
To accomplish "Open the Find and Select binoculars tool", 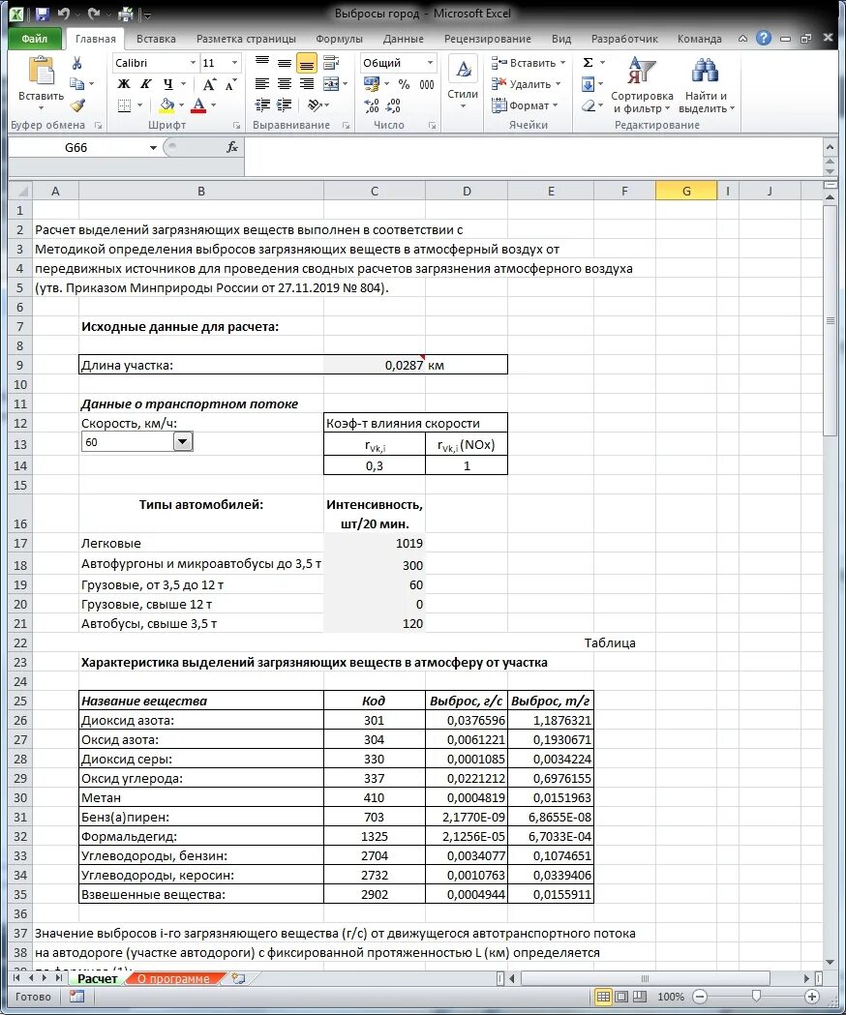I will point(704,70).
